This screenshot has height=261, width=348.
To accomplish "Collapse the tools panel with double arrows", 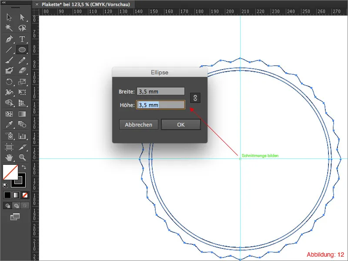I will pos(4,2).
